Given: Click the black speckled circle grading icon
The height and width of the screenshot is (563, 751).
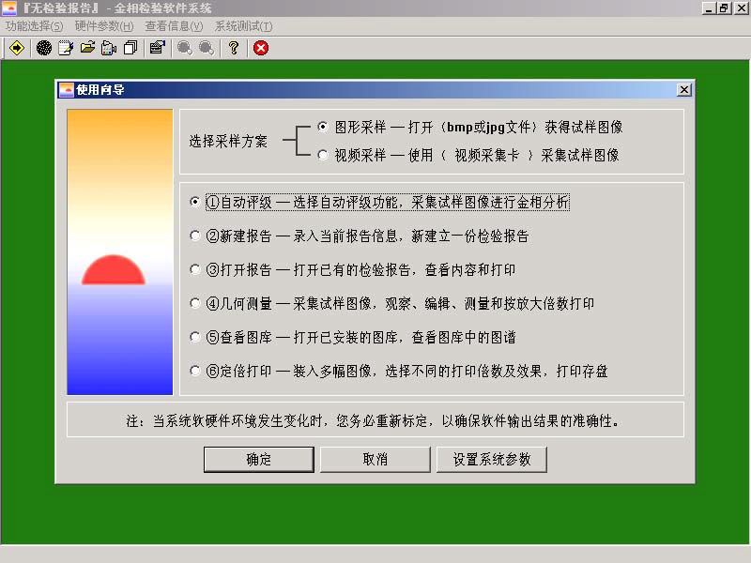Looking at the screenshot, I should coord(44,48).
